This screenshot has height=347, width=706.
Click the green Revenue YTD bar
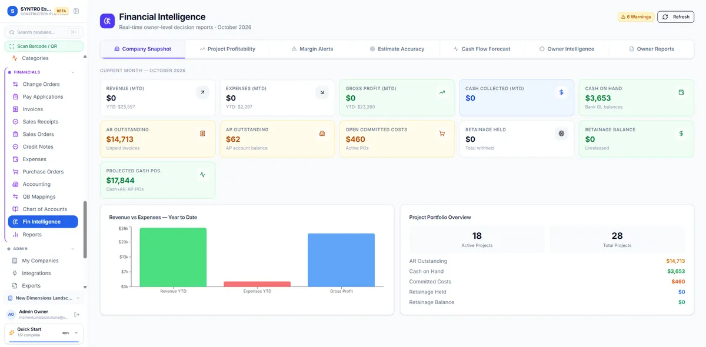(173, 258)
